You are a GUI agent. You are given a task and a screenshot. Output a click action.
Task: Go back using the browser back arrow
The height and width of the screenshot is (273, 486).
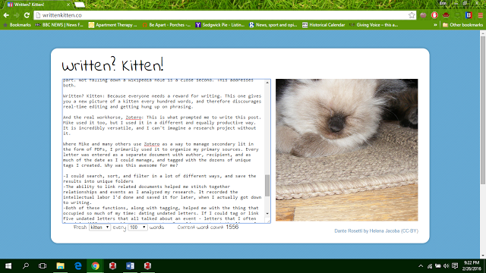(6, 15)
